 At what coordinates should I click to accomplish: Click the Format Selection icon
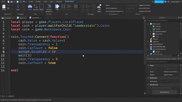(49, 6)
